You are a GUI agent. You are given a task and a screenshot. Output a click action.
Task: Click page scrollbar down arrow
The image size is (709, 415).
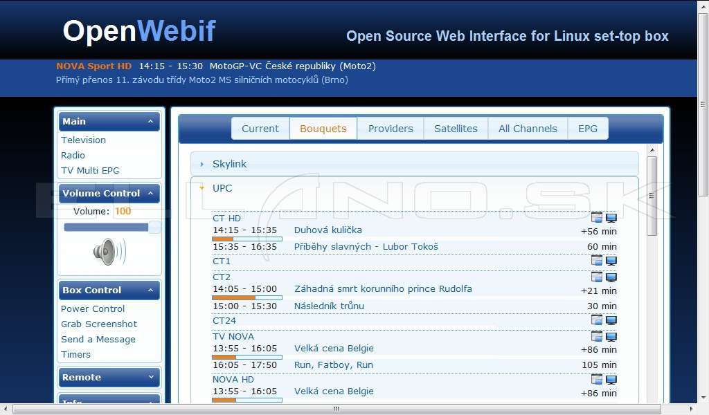703,398
